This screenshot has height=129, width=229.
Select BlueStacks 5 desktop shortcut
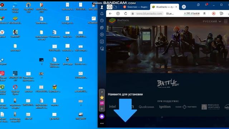point(15,20)
